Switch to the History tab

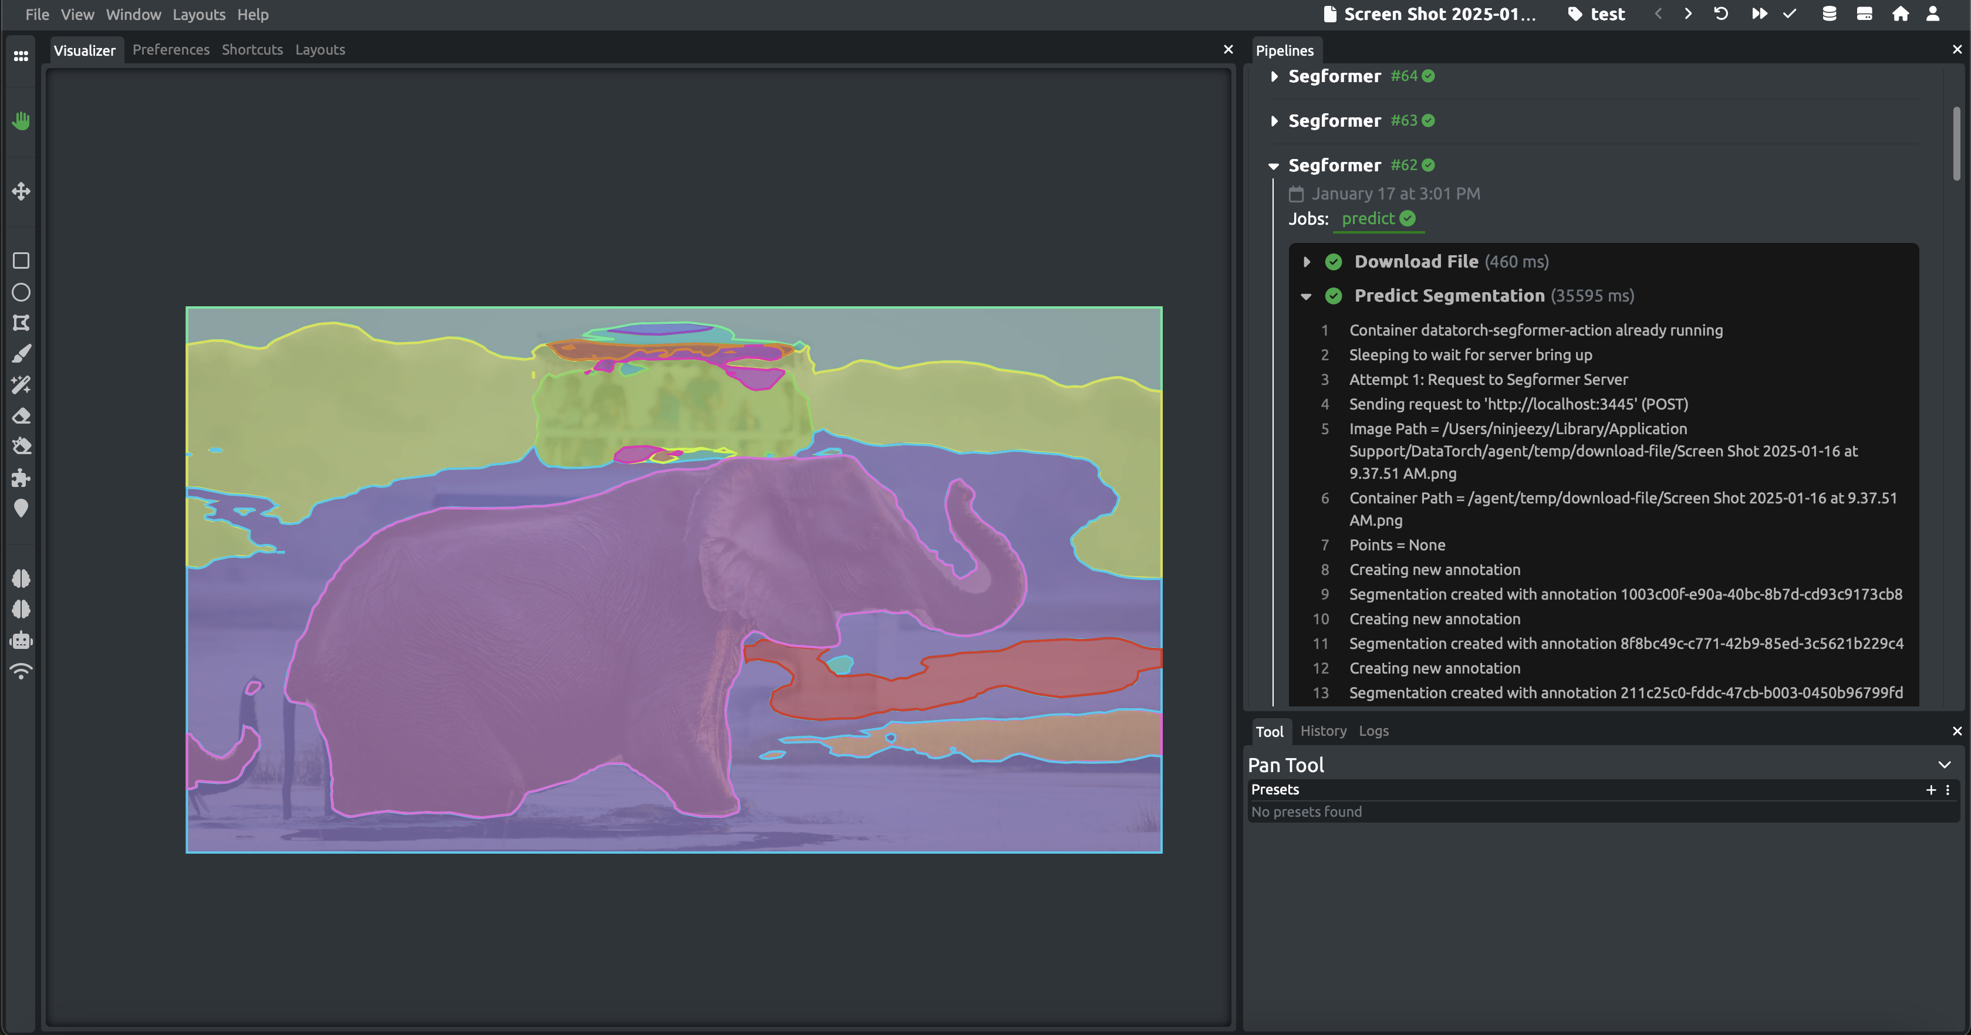pyautogui.click(x=1323, y=730)
